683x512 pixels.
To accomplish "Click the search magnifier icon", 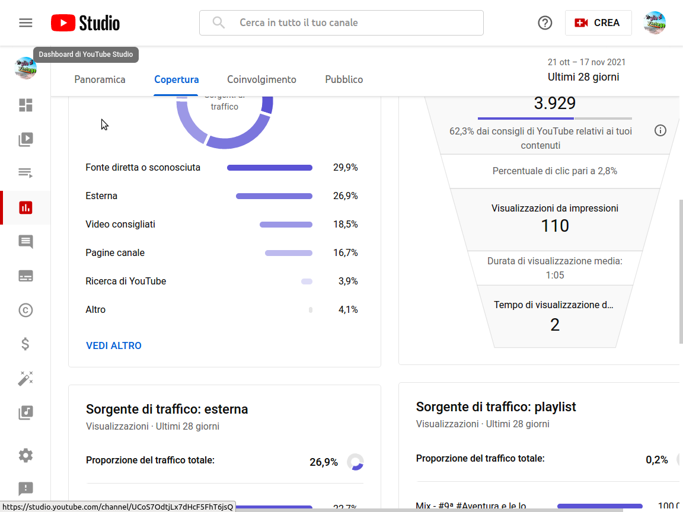I will click(x=219, y=23).
